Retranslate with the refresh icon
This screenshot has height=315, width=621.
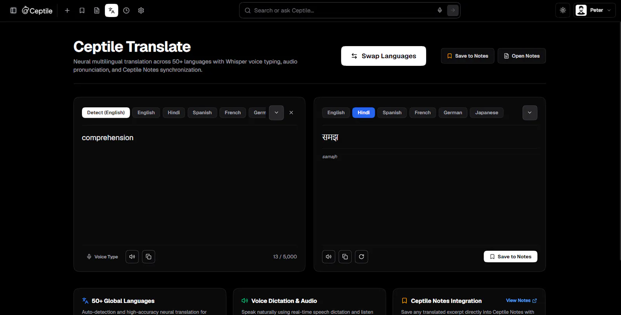point(361,256)
